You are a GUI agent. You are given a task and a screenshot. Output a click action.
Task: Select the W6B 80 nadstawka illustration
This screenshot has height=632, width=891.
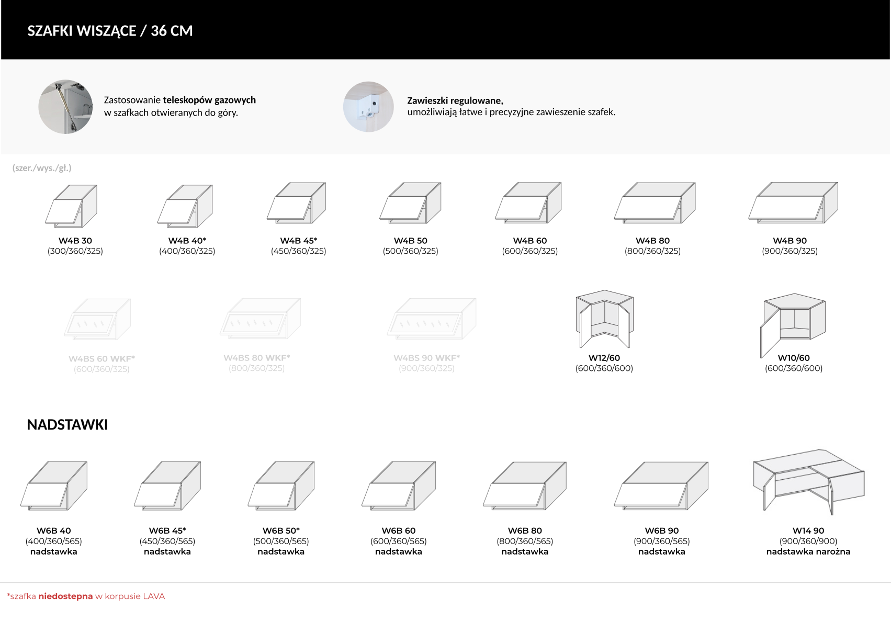525,486
